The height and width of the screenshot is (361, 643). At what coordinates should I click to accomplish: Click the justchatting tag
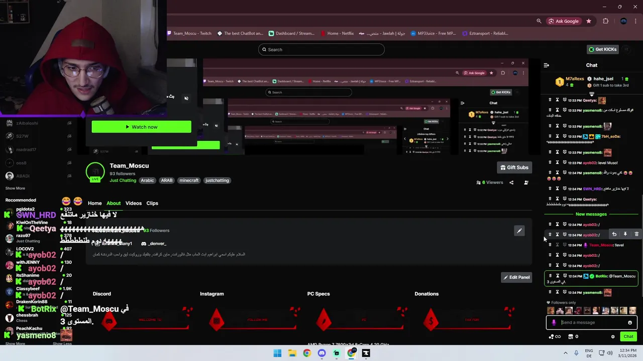tap(217, 180)
